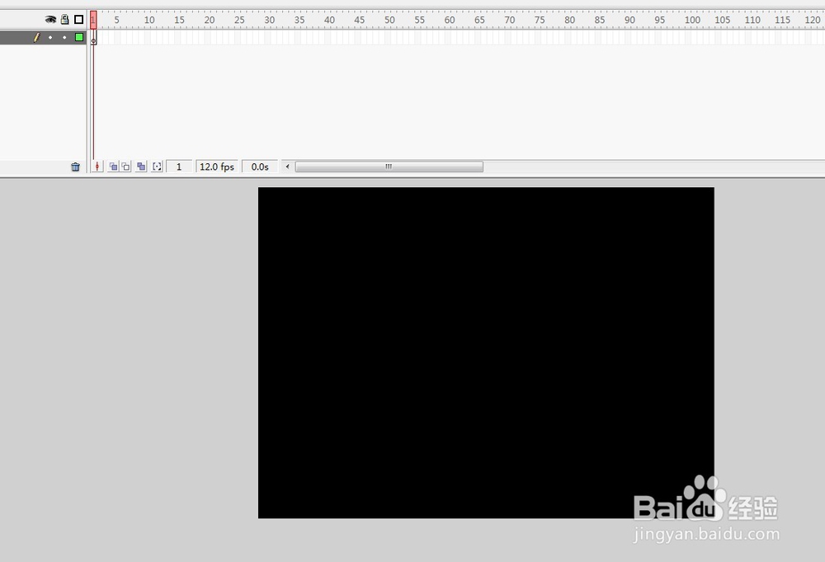Viewport: 825px width, 562px height.
Task: Select the blank keyframe at frame 1
Action: coord(94,37)
